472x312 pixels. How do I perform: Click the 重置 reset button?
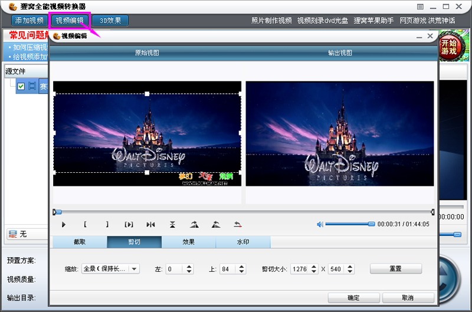396,268
